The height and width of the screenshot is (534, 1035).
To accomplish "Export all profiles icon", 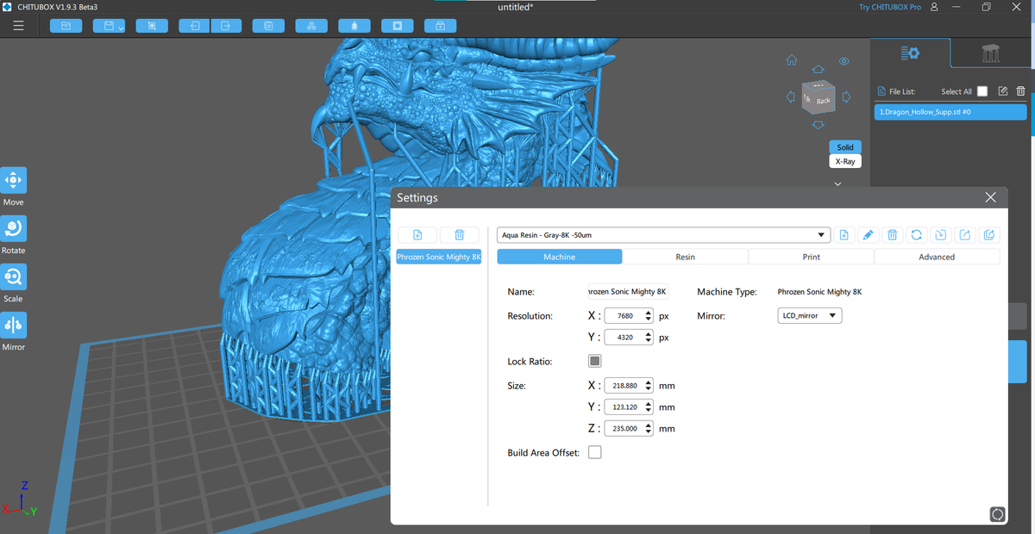I will [x=989, y=235].
